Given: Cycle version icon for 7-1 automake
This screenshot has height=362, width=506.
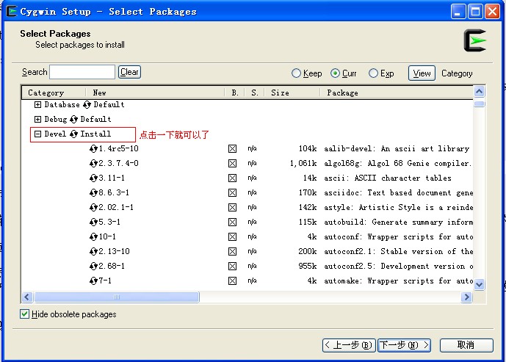Looking at the screenshot, I should (93, 280).
